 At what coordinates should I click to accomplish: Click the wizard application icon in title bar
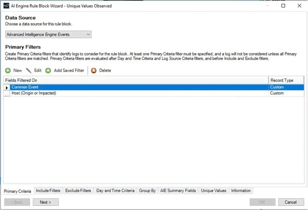pos(6,5)
